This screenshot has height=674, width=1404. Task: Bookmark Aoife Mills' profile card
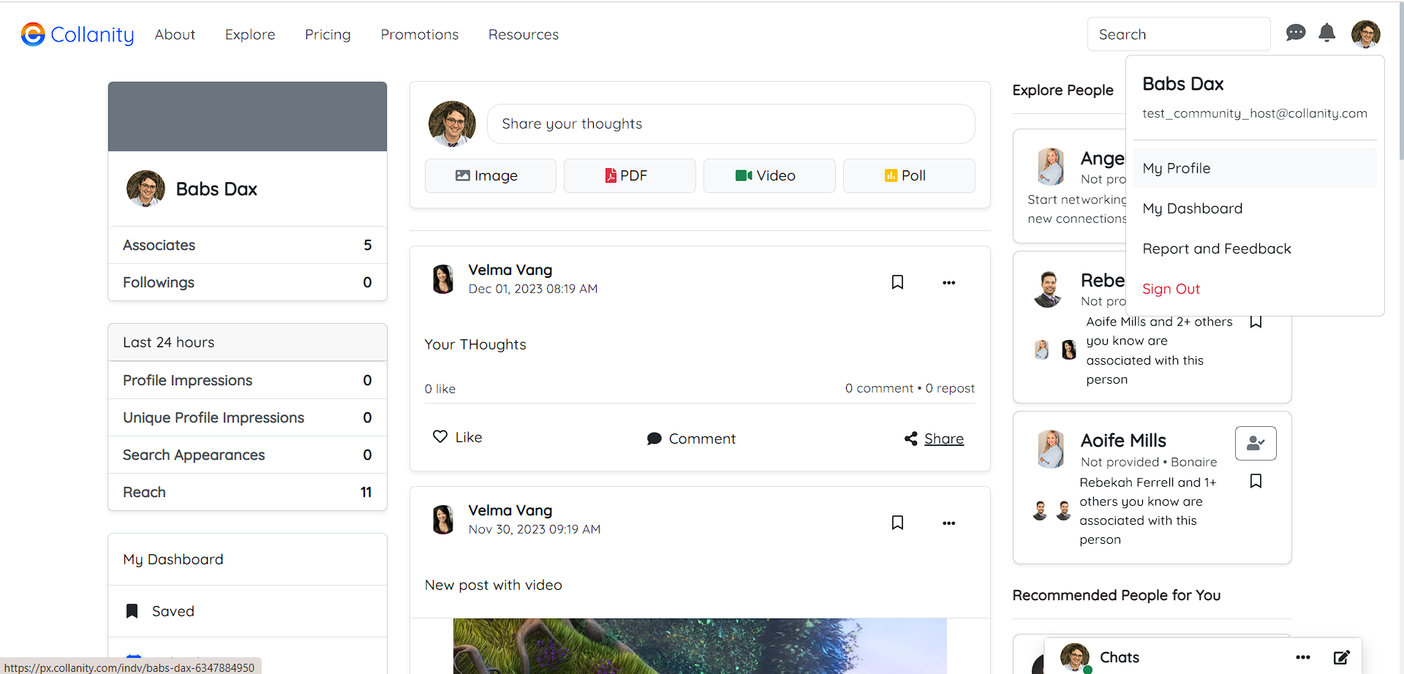(x=1256, y=481)
